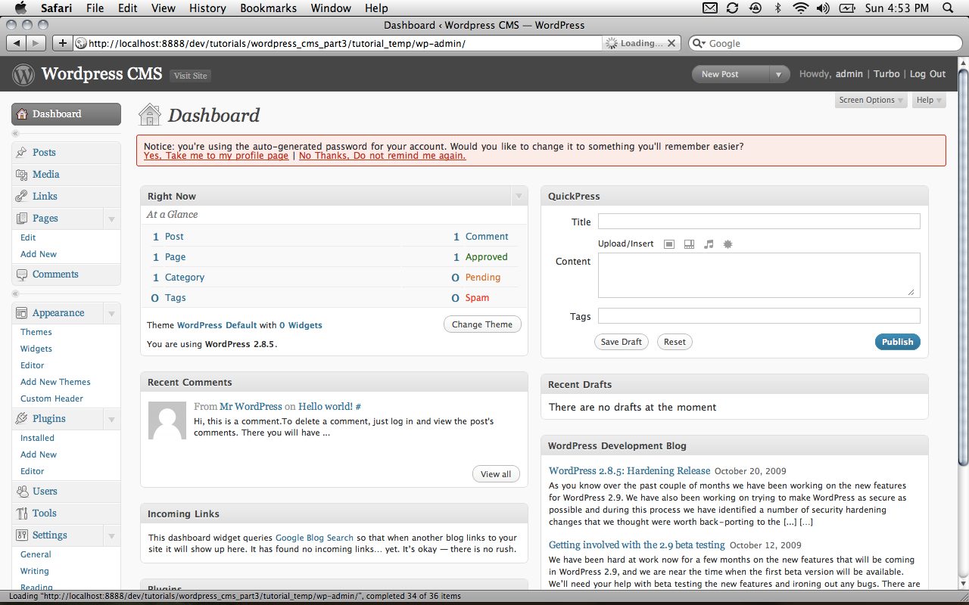Viewport: 969px width, 605px height.
Task: Click the QuickPress Content text area
Action: [759, 275]
